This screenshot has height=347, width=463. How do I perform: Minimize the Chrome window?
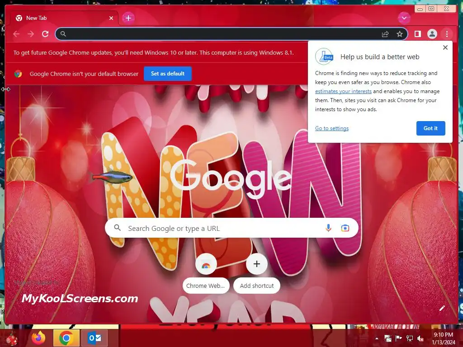[420, 9]
